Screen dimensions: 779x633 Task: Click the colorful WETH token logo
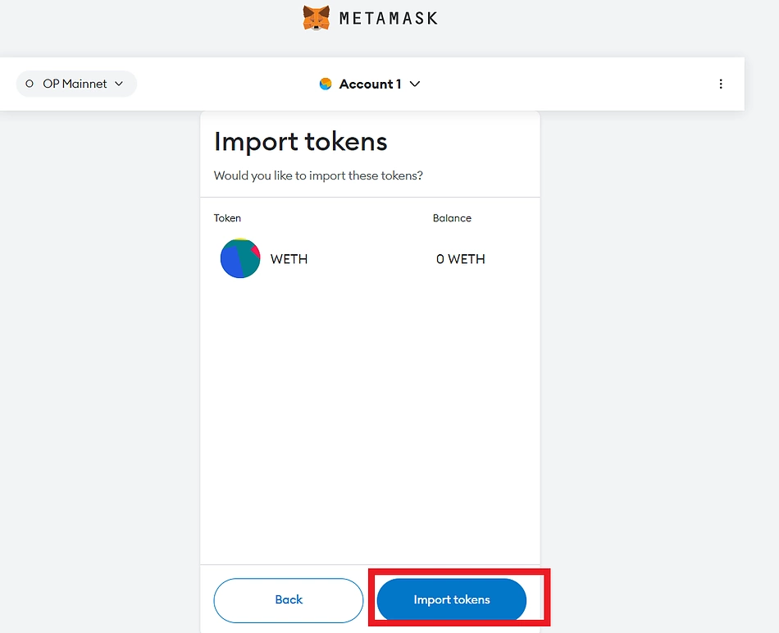[x=239, y=258]
